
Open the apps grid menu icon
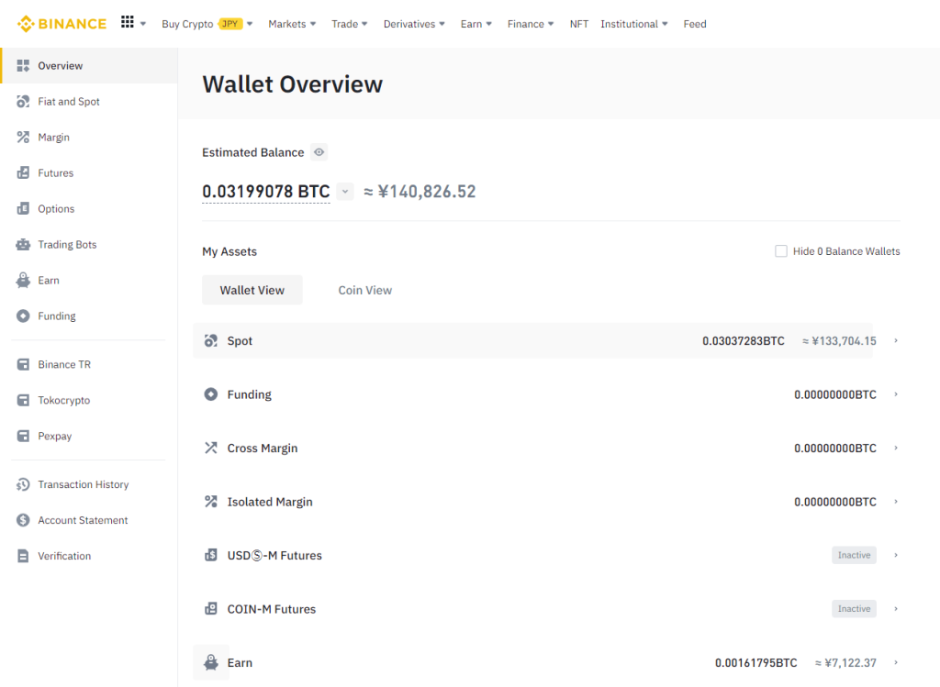point(128,23)
